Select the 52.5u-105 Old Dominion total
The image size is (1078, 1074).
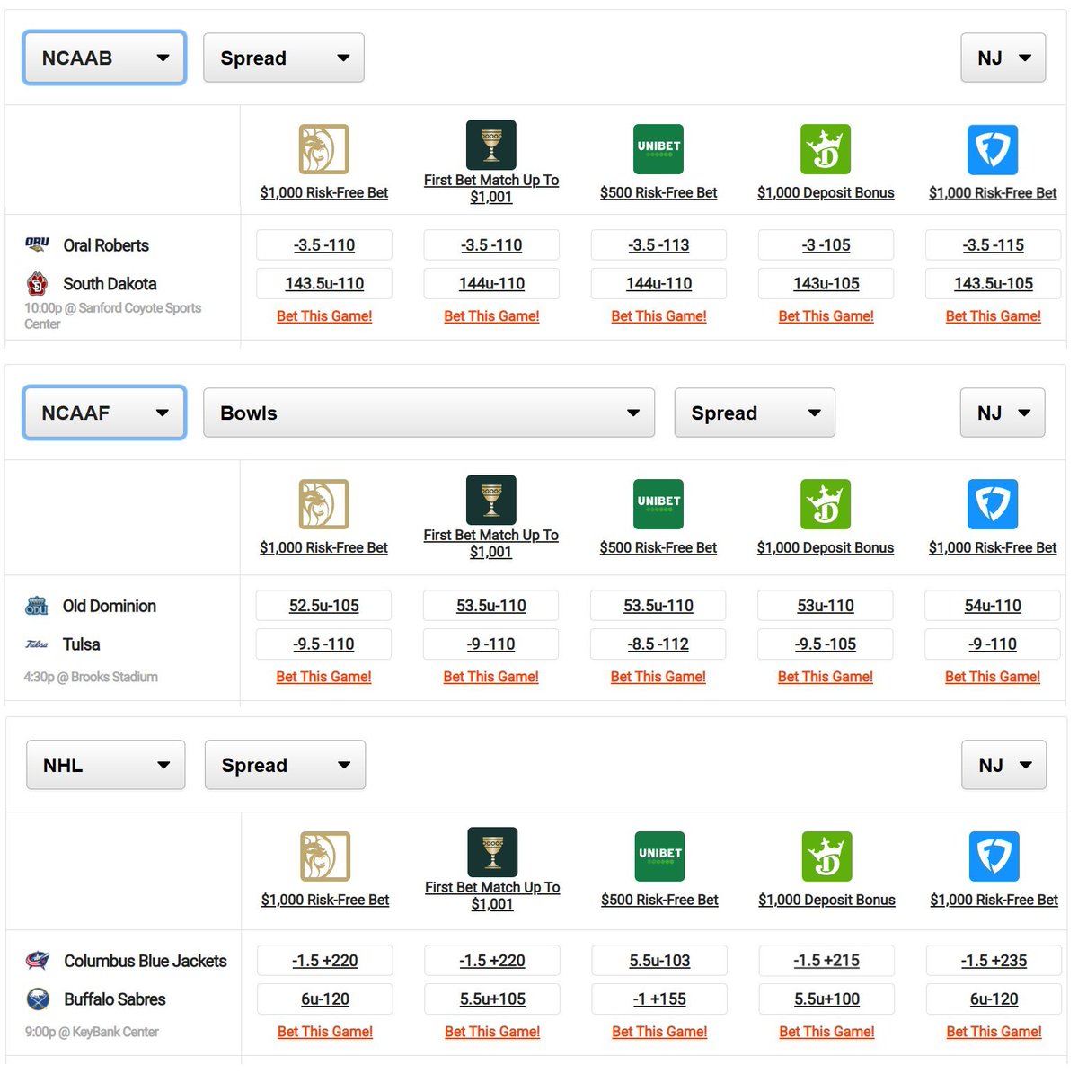(x=323, y=606)
